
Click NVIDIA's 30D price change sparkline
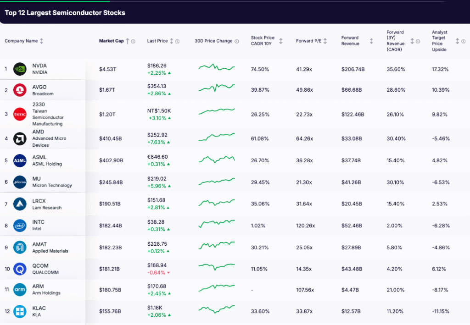[x=217, y=67]
